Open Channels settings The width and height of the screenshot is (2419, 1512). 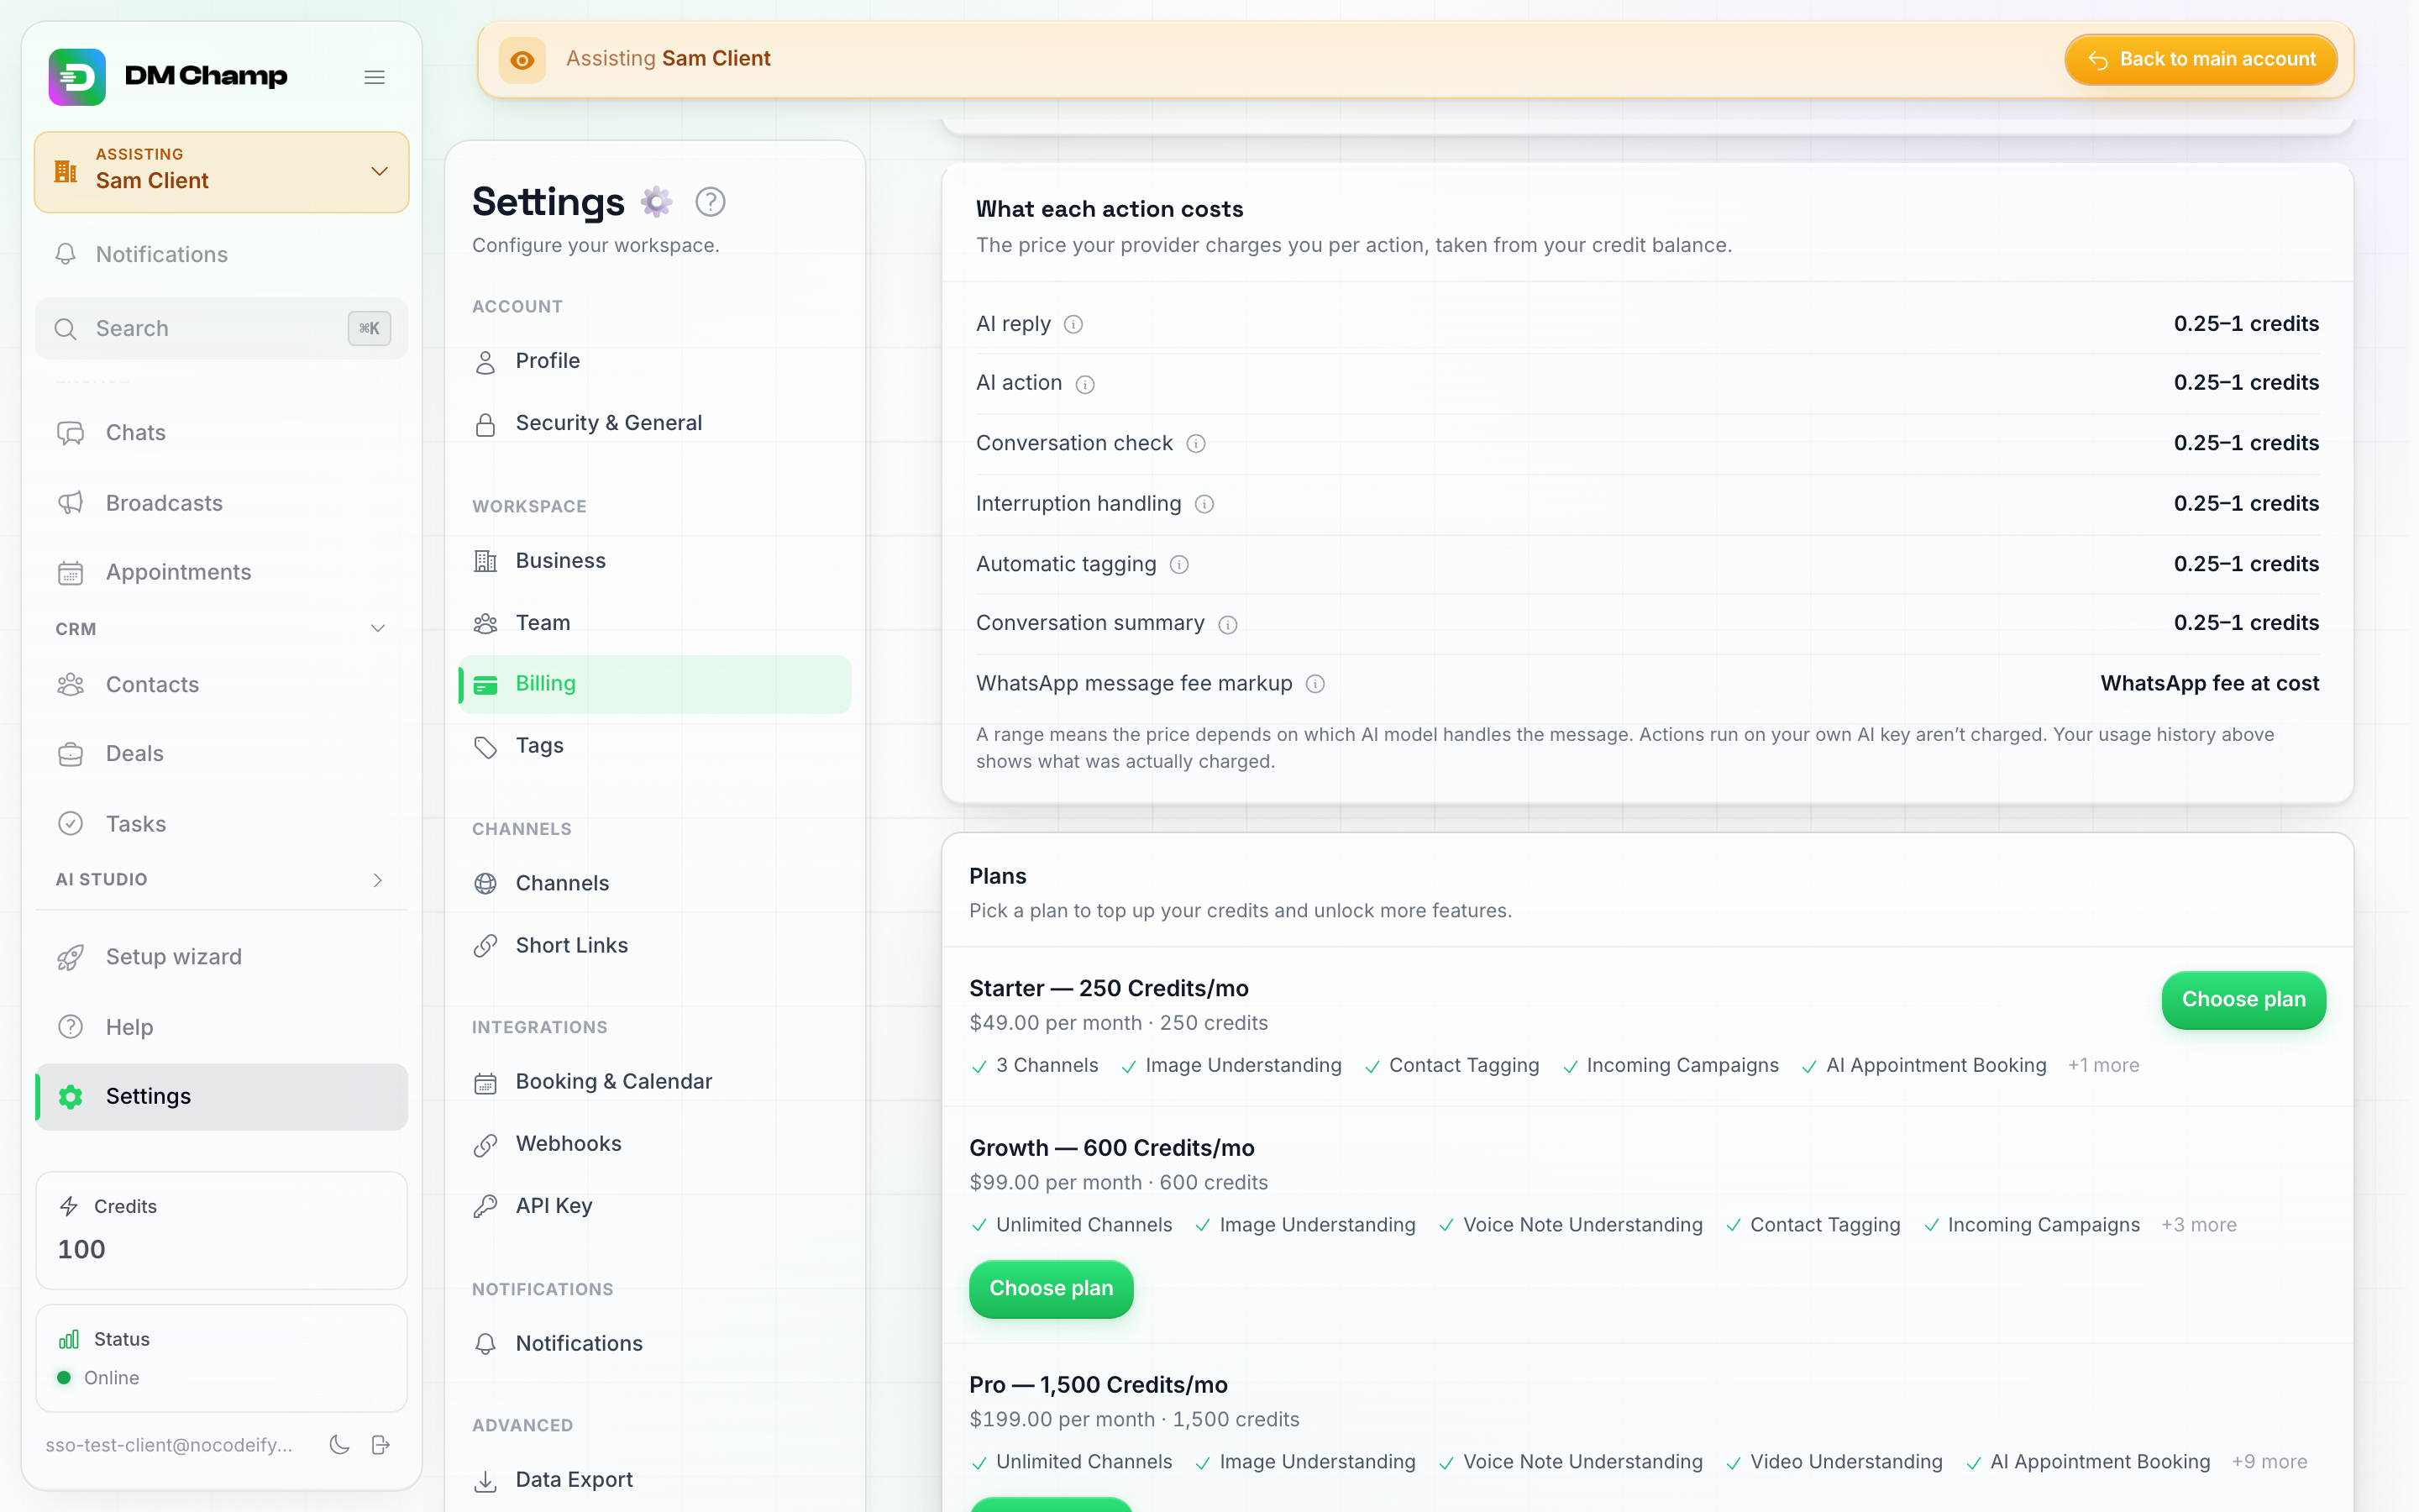coord(655,884)
